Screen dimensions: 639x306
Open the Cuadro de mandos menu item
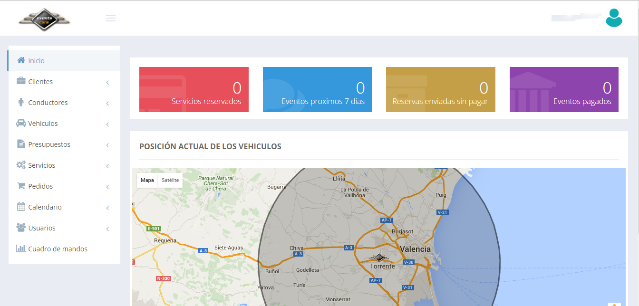pyautogui.click(x=58, y=249)
